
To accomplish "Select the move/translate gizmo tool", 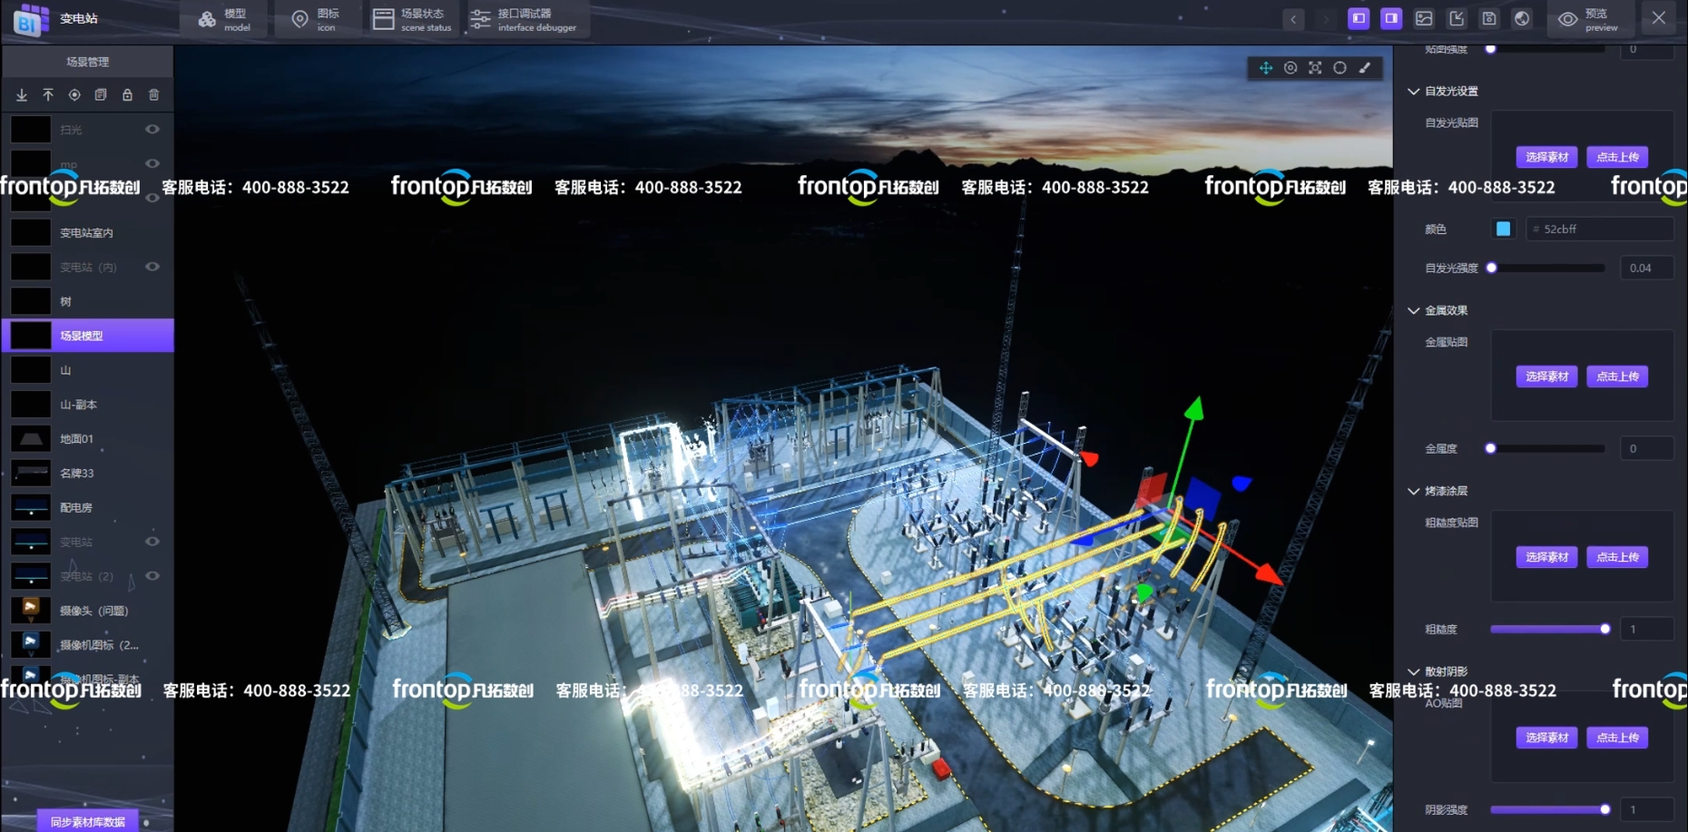I will (1265, 68).
